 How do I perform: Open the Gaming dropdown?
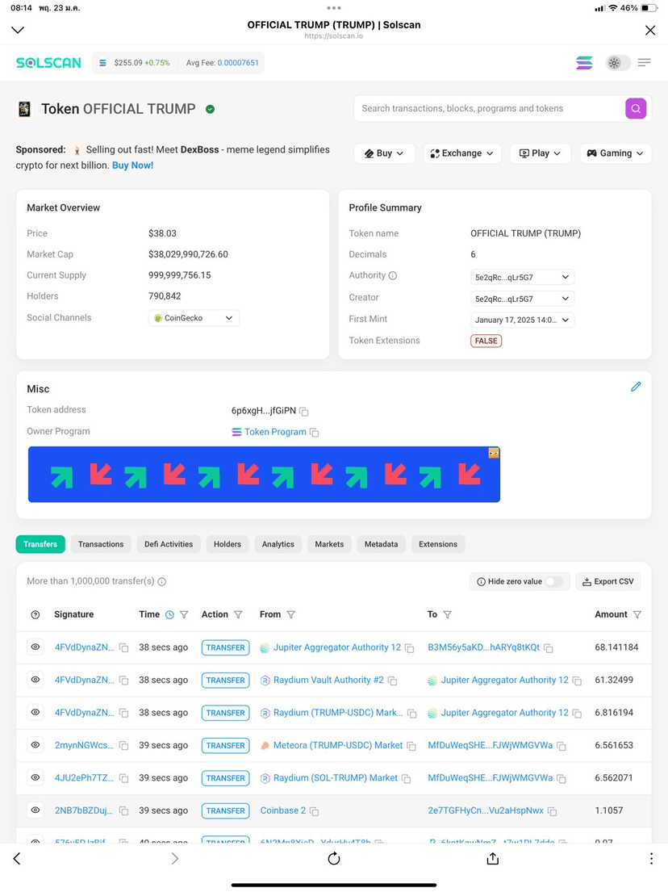[x=615, y=153]
